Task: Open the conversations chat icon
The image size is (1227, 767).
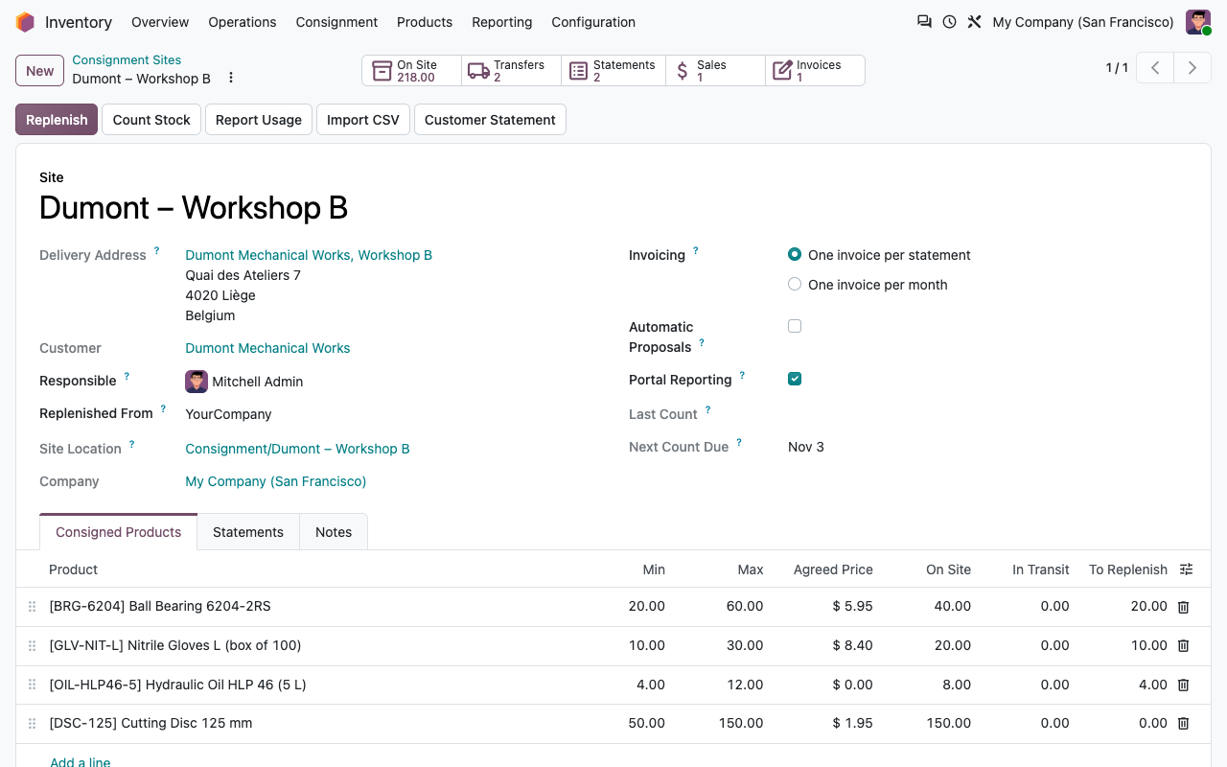Action: click(x=924, y=21)
